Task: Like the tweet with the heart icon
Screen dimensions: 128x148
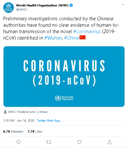Action: click(79, 142)
